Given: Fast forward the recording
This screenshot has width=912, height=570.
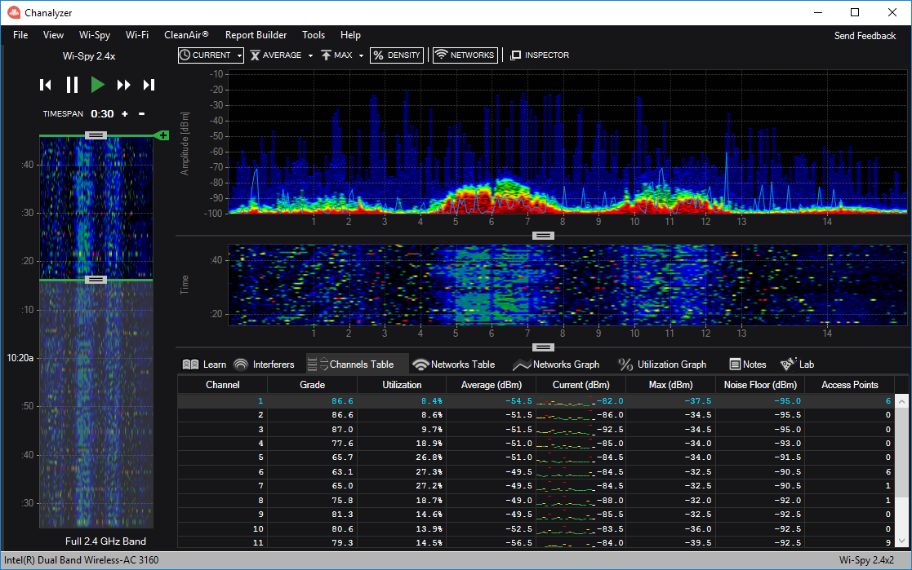Looking at the screenshot, I should (123, 85).
